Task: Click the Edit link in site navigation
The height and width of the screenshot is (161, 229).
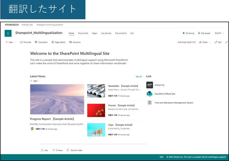Action: (x=132, y=33)
